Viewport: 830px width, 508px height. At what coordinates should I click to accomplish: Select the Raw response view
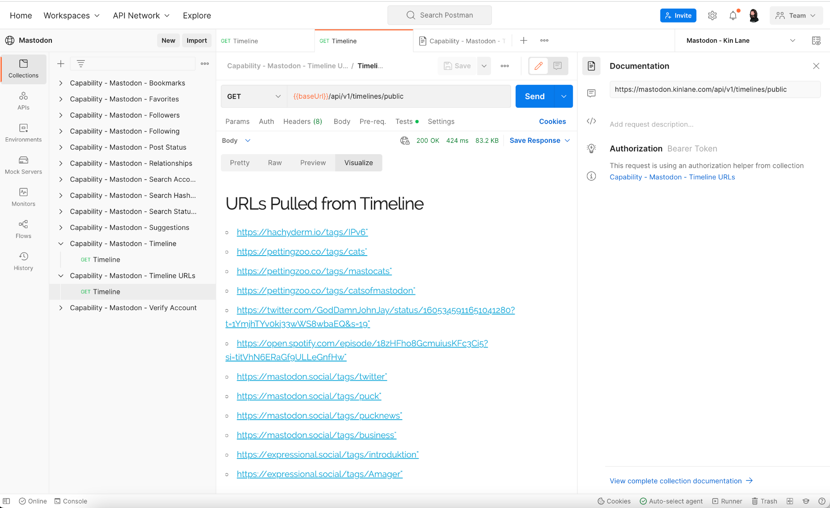coord(275,163)
